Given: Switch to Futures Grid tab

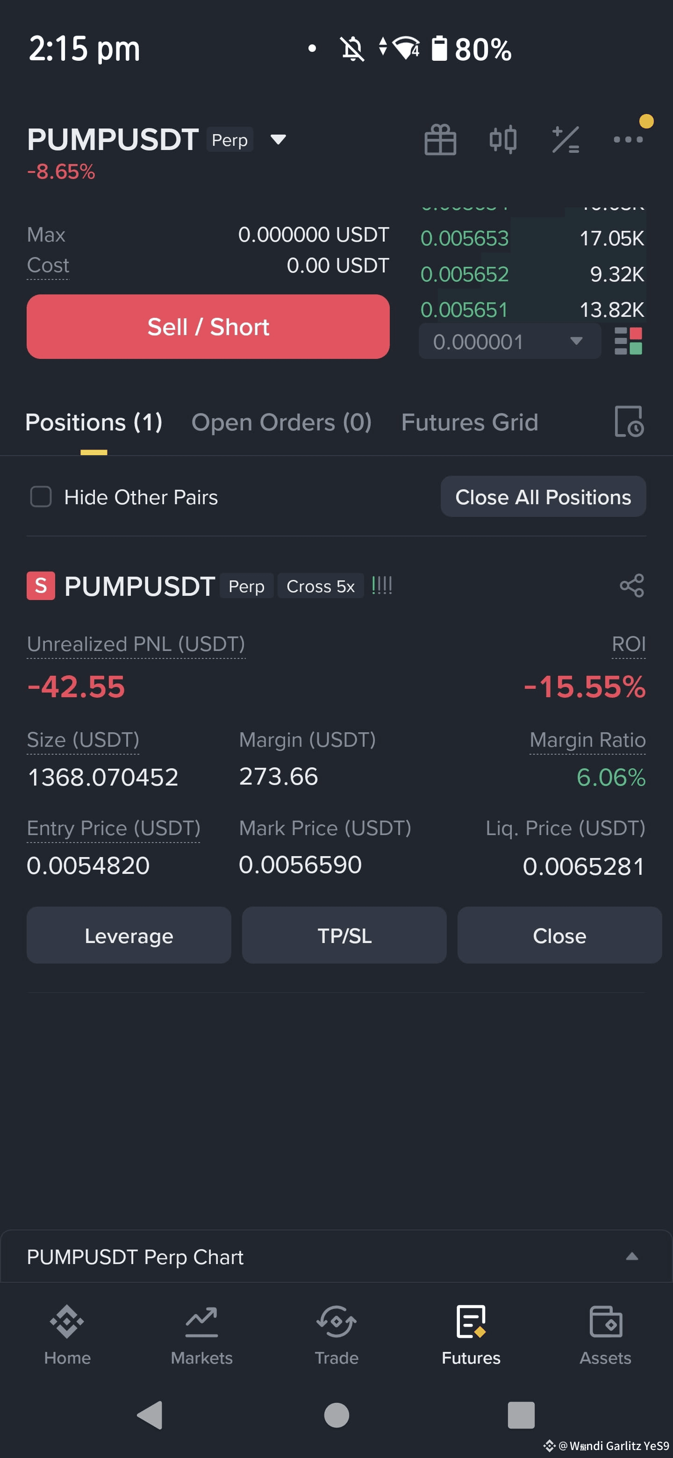Looking at the screenshot, I should 469,422.
